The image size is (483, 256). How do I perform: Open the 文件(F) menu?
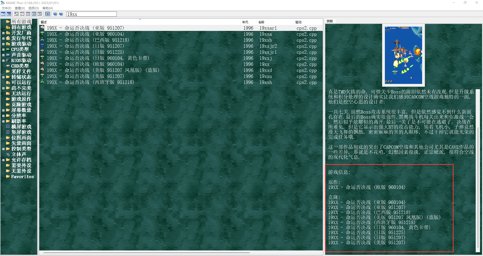[7, 8]
